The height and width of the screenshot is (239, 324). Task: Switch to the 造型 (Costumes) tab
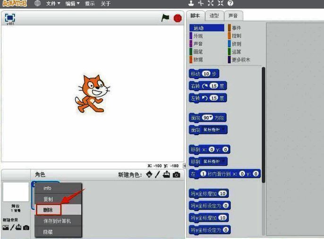pyautogui.click(x=214, y=16)
